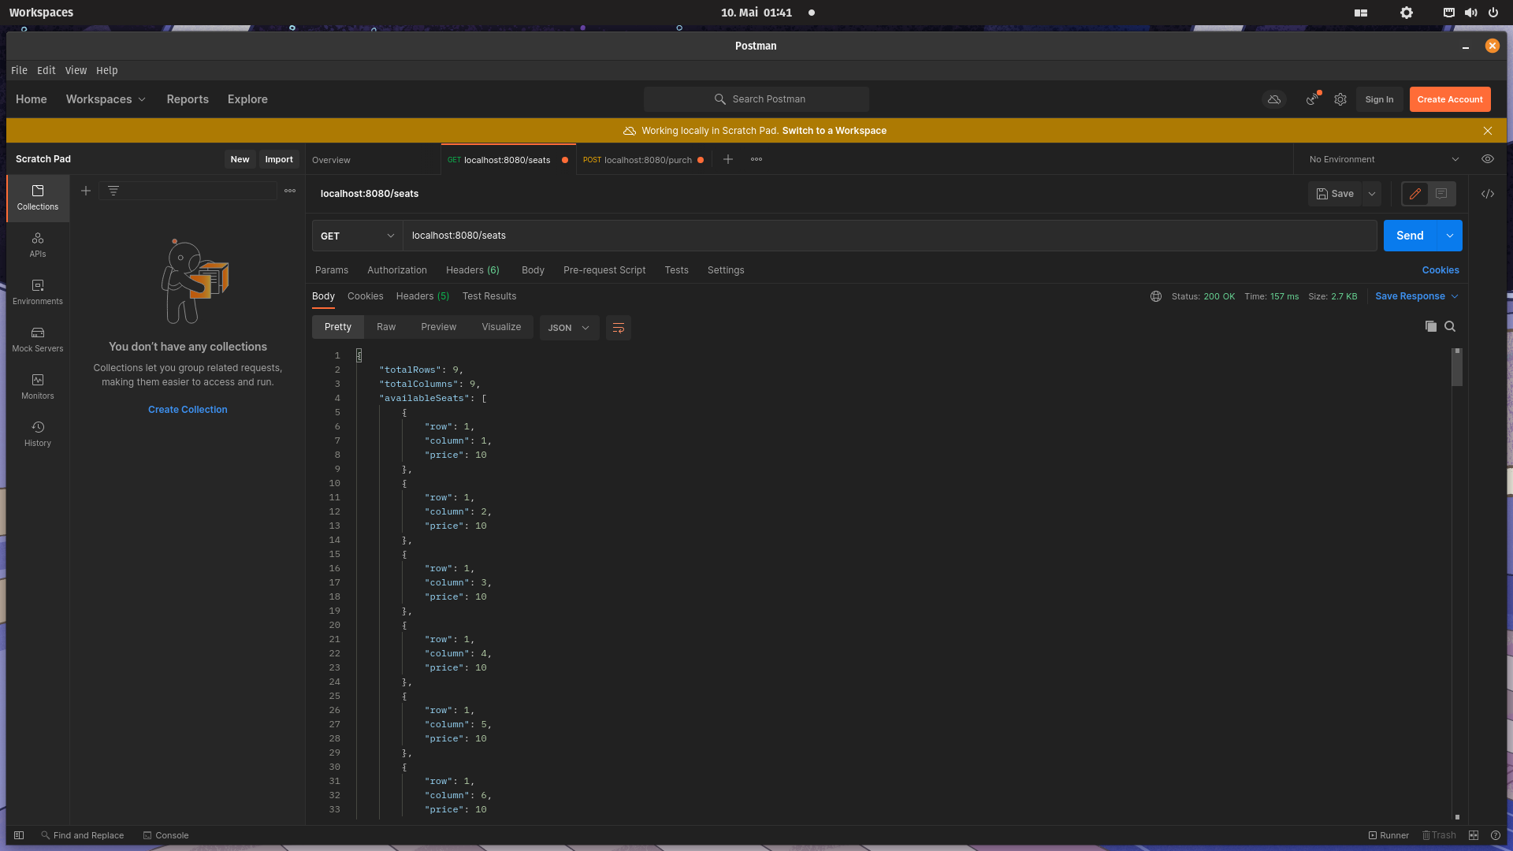
Task: Toggle line wrap in response viewer
Action: [619, 328]
